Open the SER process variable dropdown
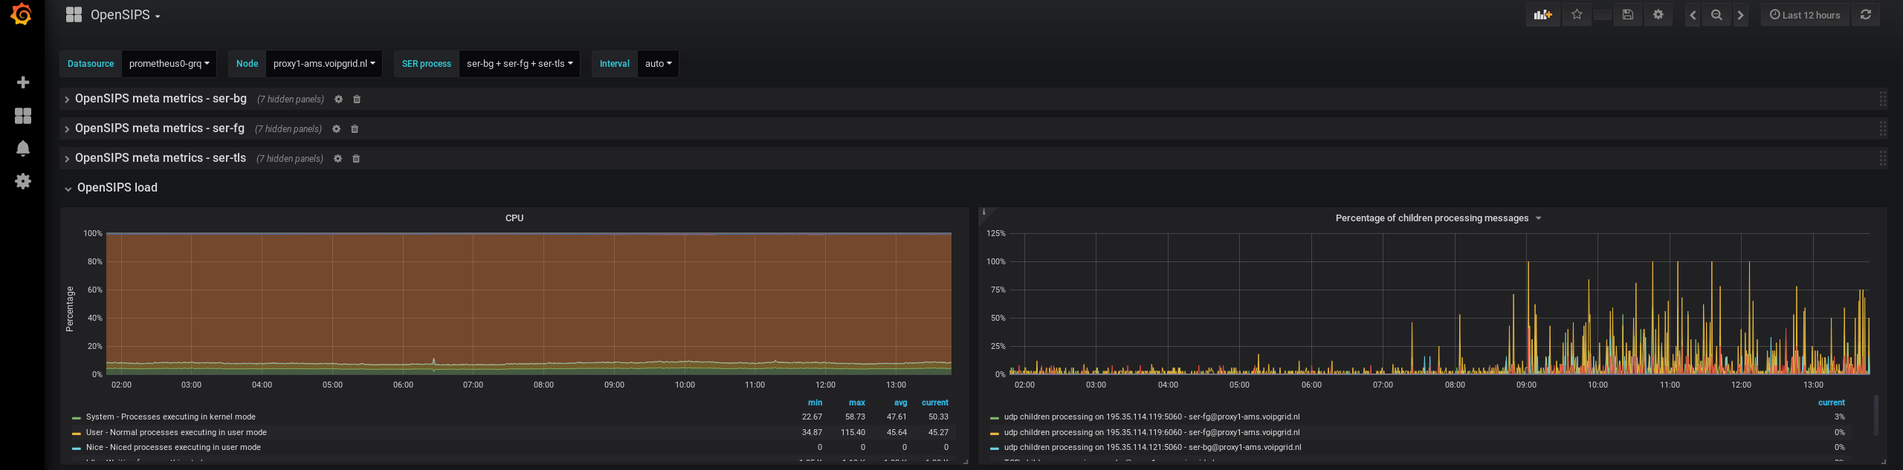The height and width of the screenshot is (470, 1903). click(x=520, y=64)
